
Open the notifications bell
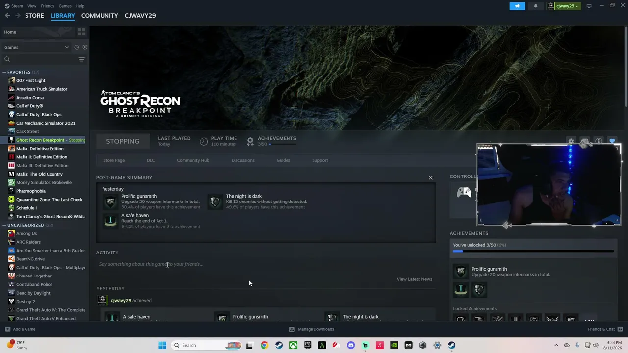[x=535, y=6]
